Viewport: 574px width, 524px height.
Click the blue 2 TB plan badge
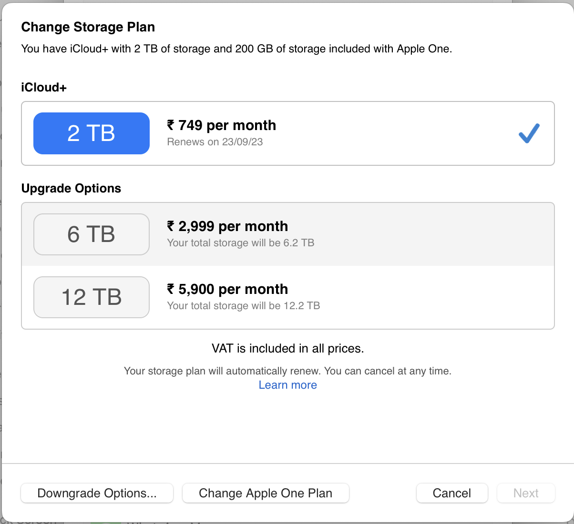91,133
